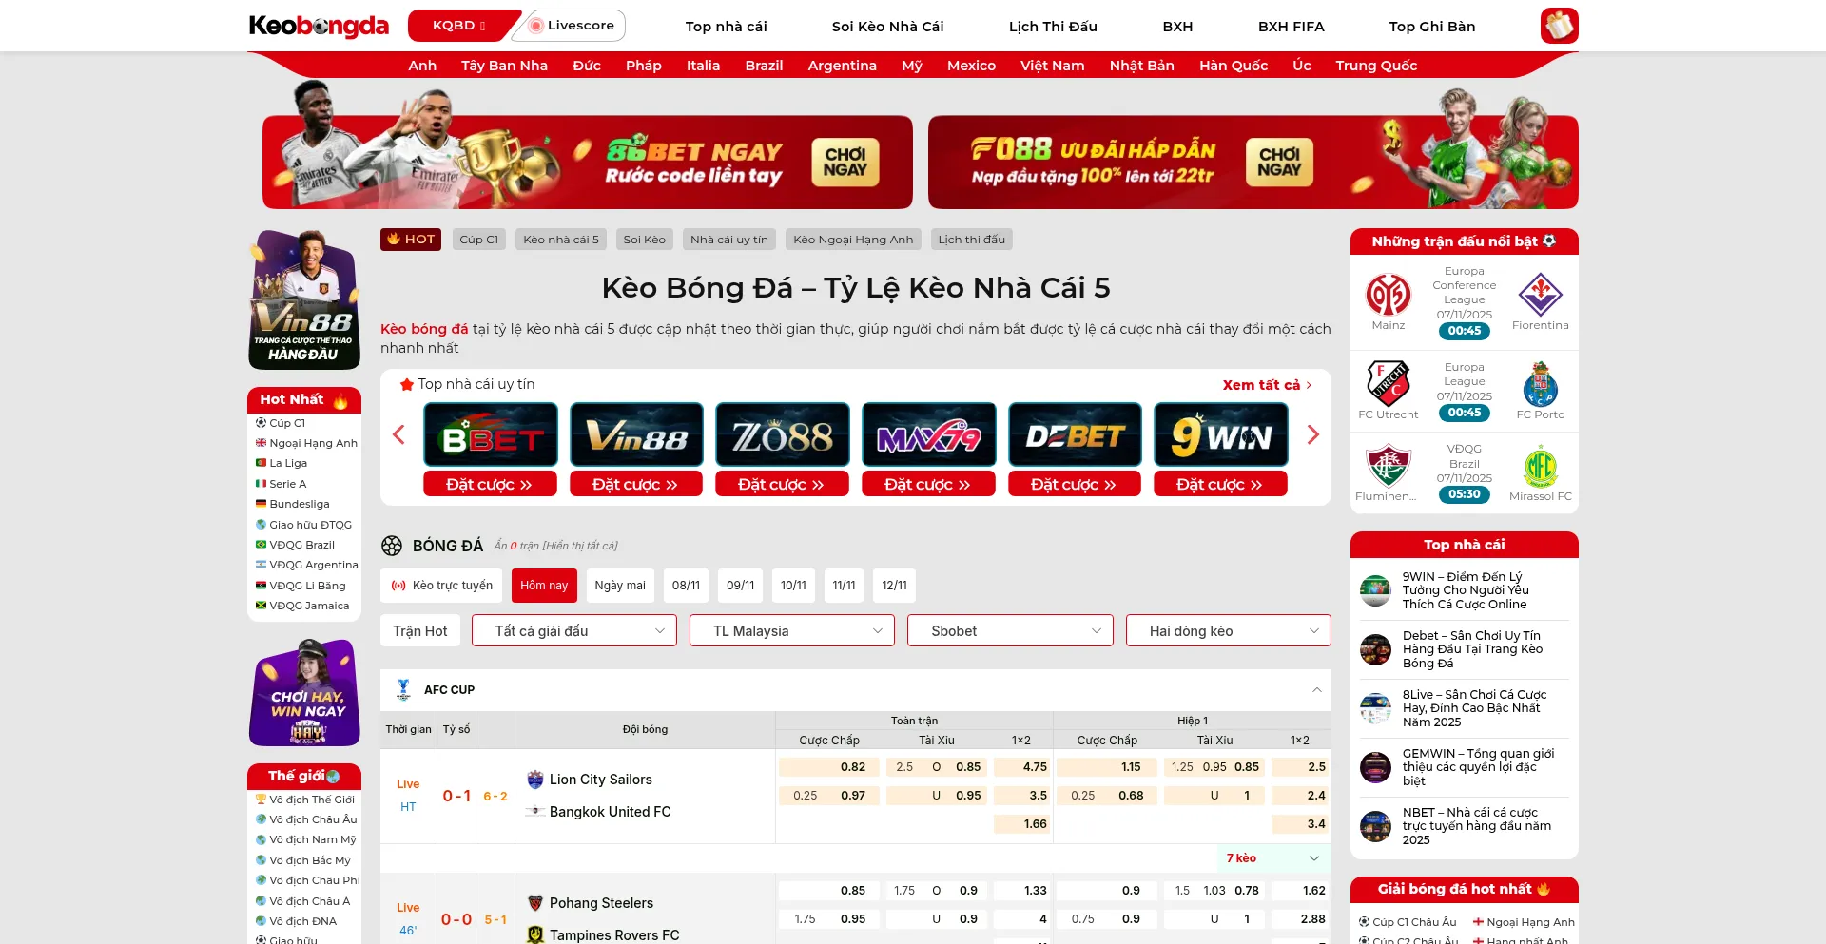This screenshot has width=1826, height=944.
Task: Click the CHƠI HAY, WIN NGAY promo banner
Action: 304,693
